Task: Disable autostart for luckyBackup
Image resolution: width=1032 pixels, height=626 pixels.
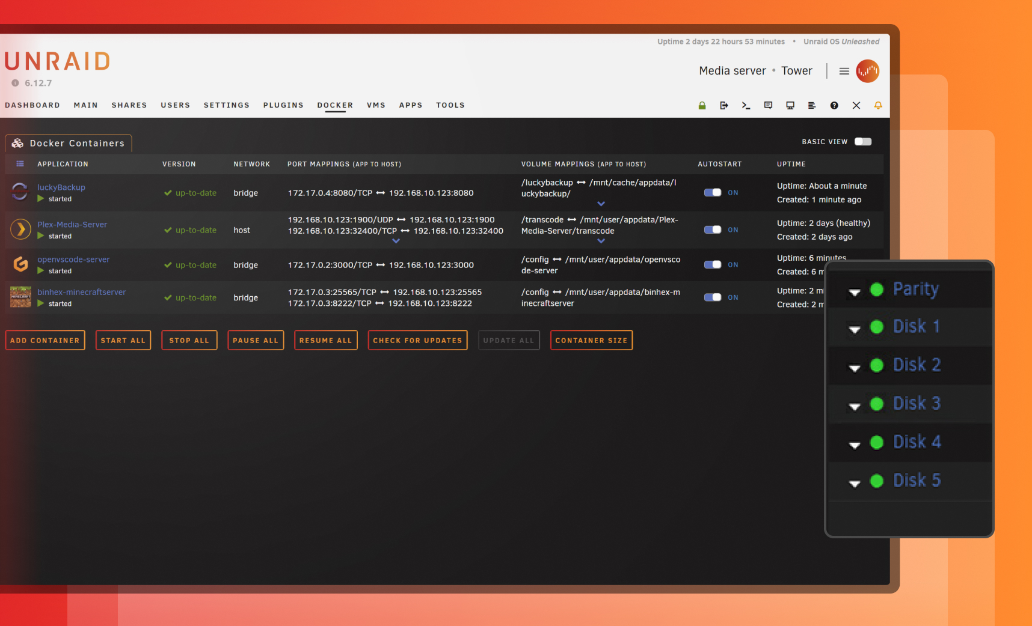Action: (x=713, y=192)
